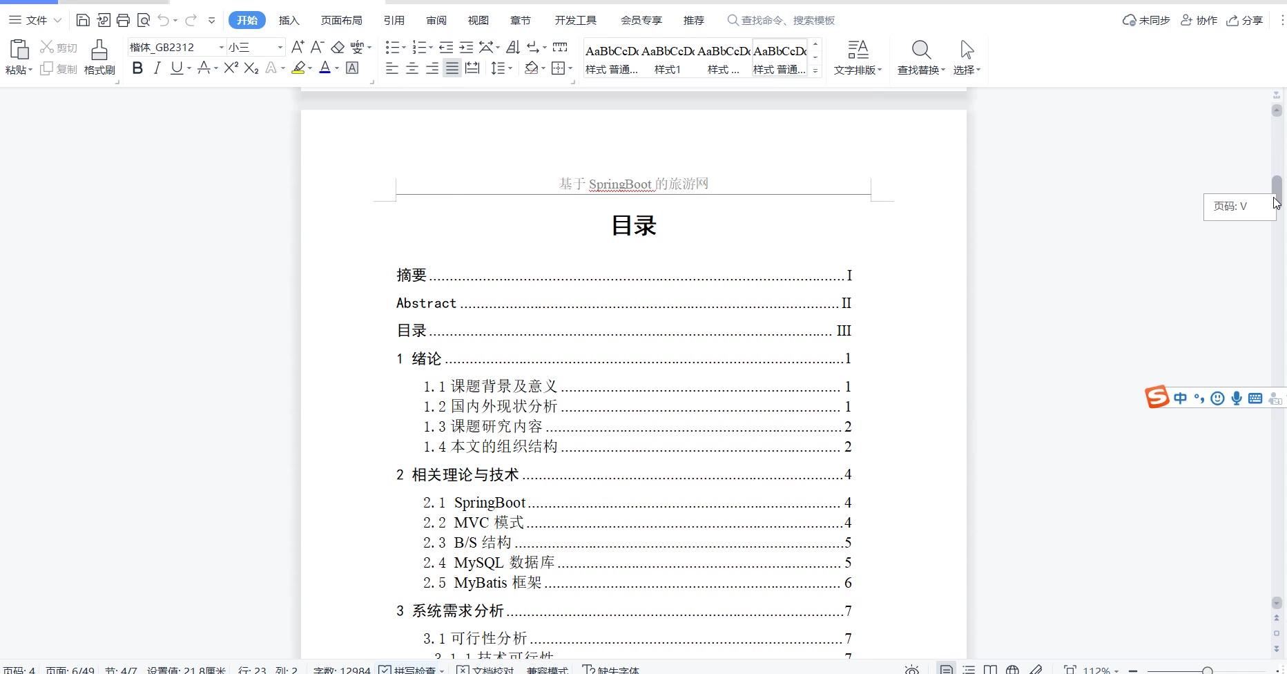
Task: Click the 未同步 sync status button
Action: coord(1146,20)
